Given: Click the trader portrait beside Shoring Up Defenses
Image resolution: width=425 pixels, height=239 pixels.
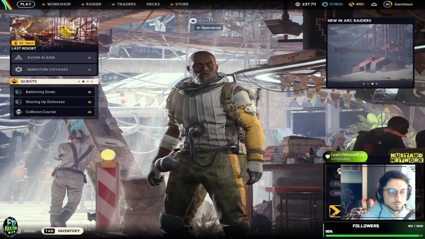Looking at the screenshot, I should point(19,102).
